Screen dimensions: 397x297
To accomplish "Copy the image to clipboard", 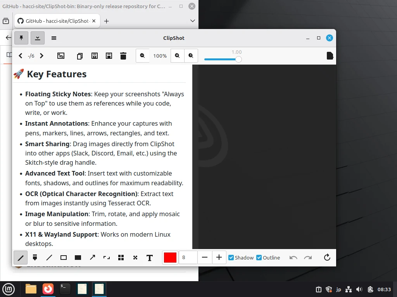I will pos(80,56).
